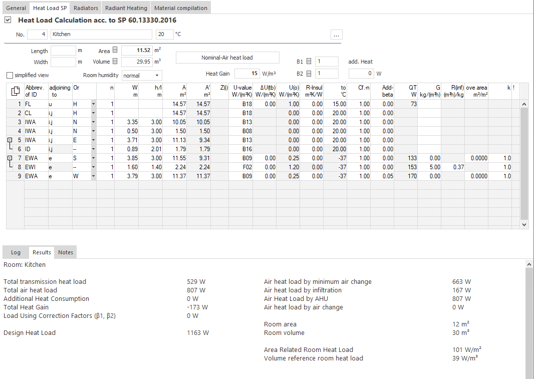The image size is (534, 379).
Task: Select the G value 5.00 in row 8
Action: [x=429, y=167]
